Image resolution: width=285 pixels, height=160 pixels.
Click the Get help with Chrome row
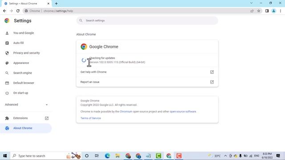point(147,72)
